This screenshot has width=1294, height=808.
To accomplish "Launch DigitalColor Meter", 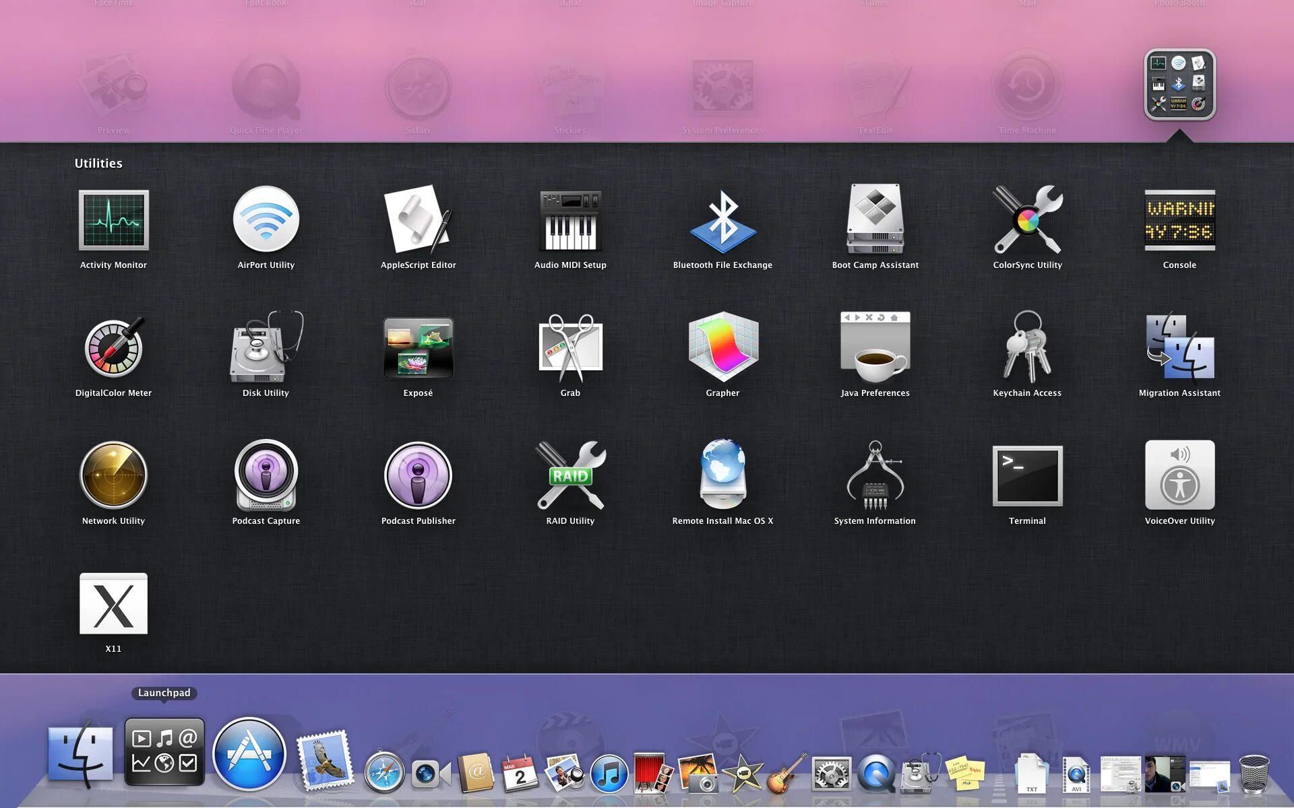I will coord(113,348).
